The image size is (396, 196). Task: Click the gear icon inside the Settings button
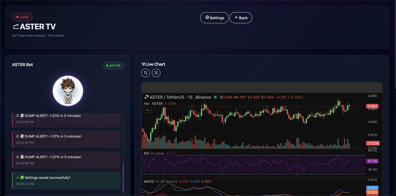(x=207, y=17)
